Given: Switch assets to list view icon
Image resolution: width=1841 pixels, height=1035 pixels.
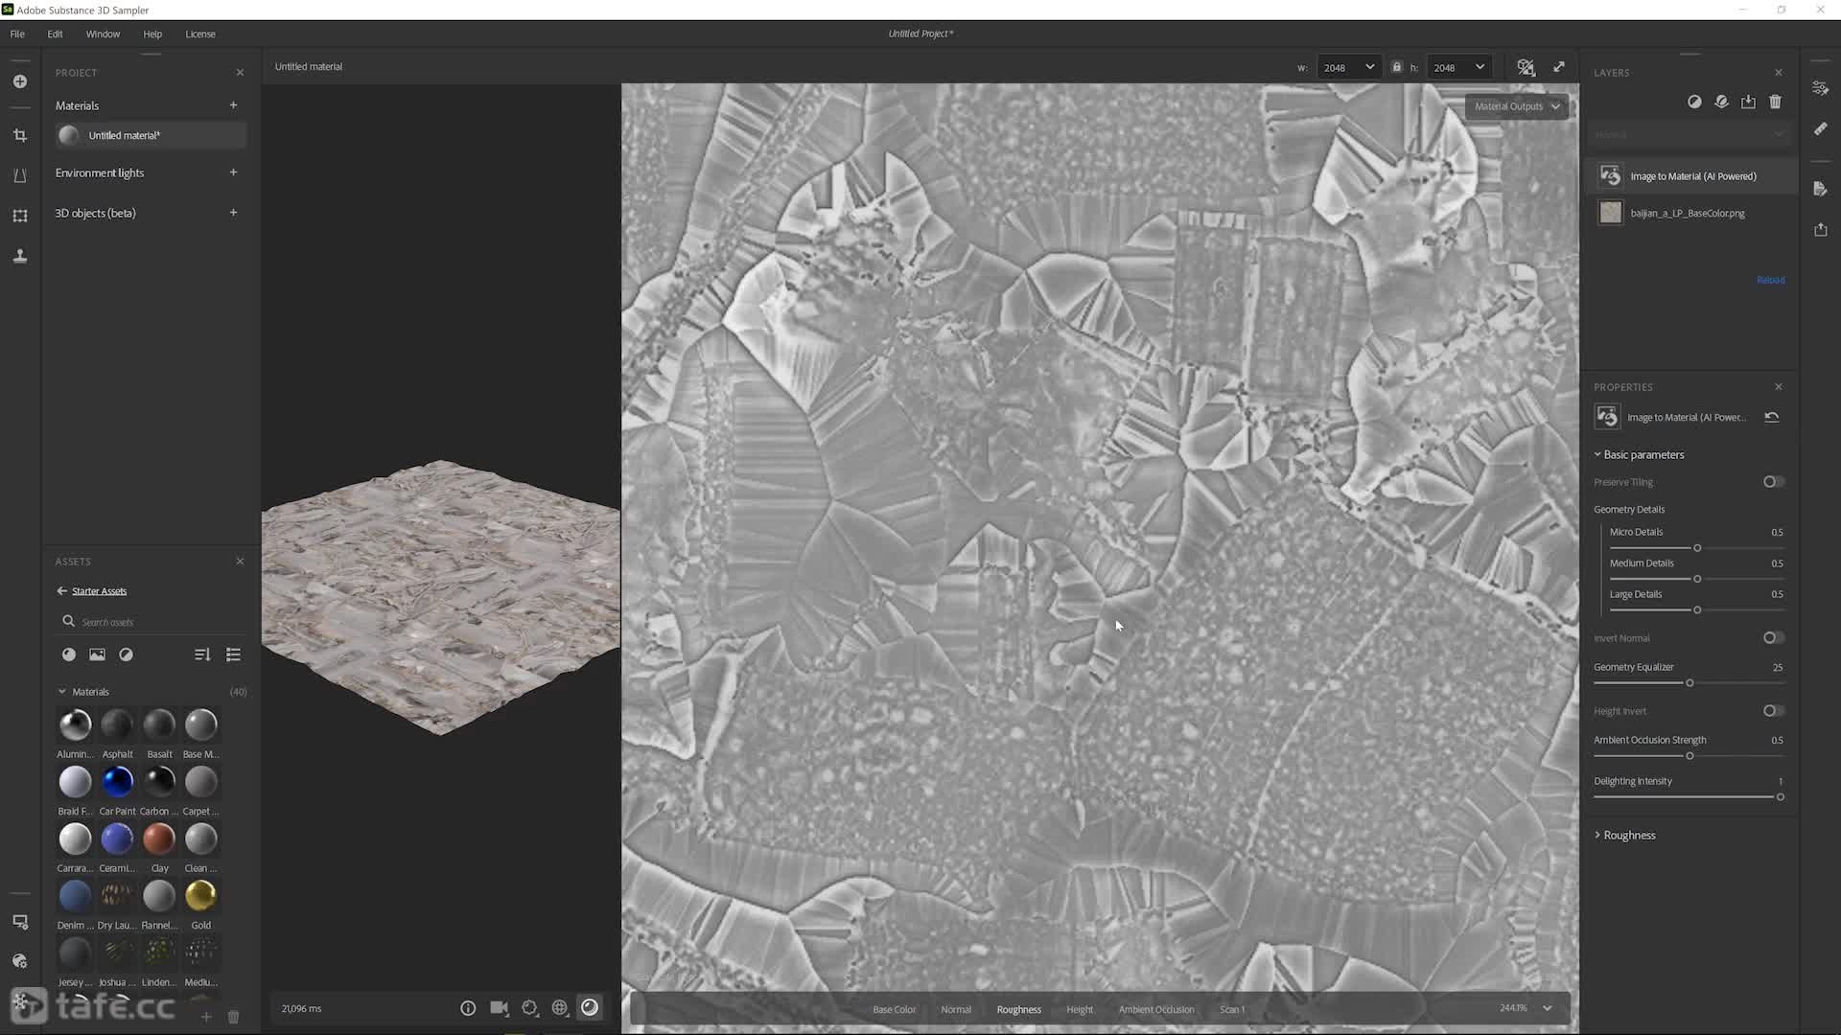Looking at the screenshot, I should (x=233, y=655).
